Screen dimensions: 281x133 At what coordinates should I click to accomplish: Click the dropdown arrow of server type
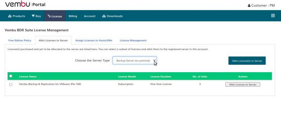[154, 61]
